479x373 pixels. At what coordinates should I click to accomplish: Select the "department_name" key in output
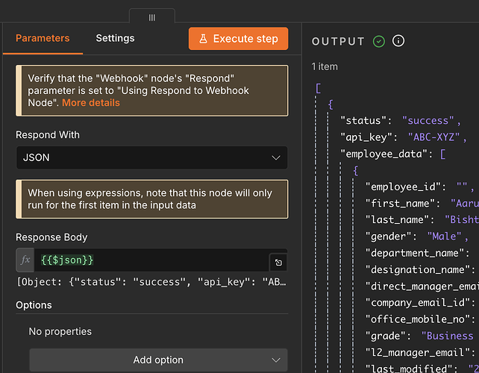[415, 253]
